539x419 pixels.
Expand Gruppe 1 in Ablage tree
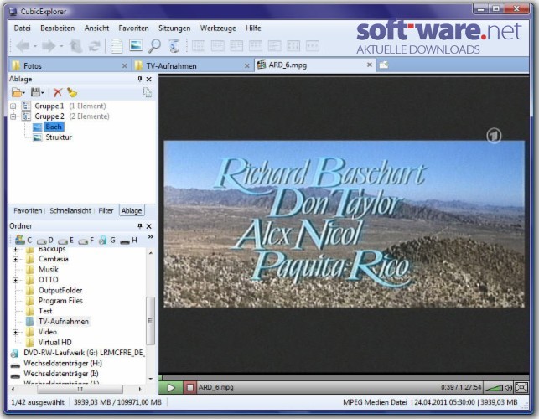point(13,106)
